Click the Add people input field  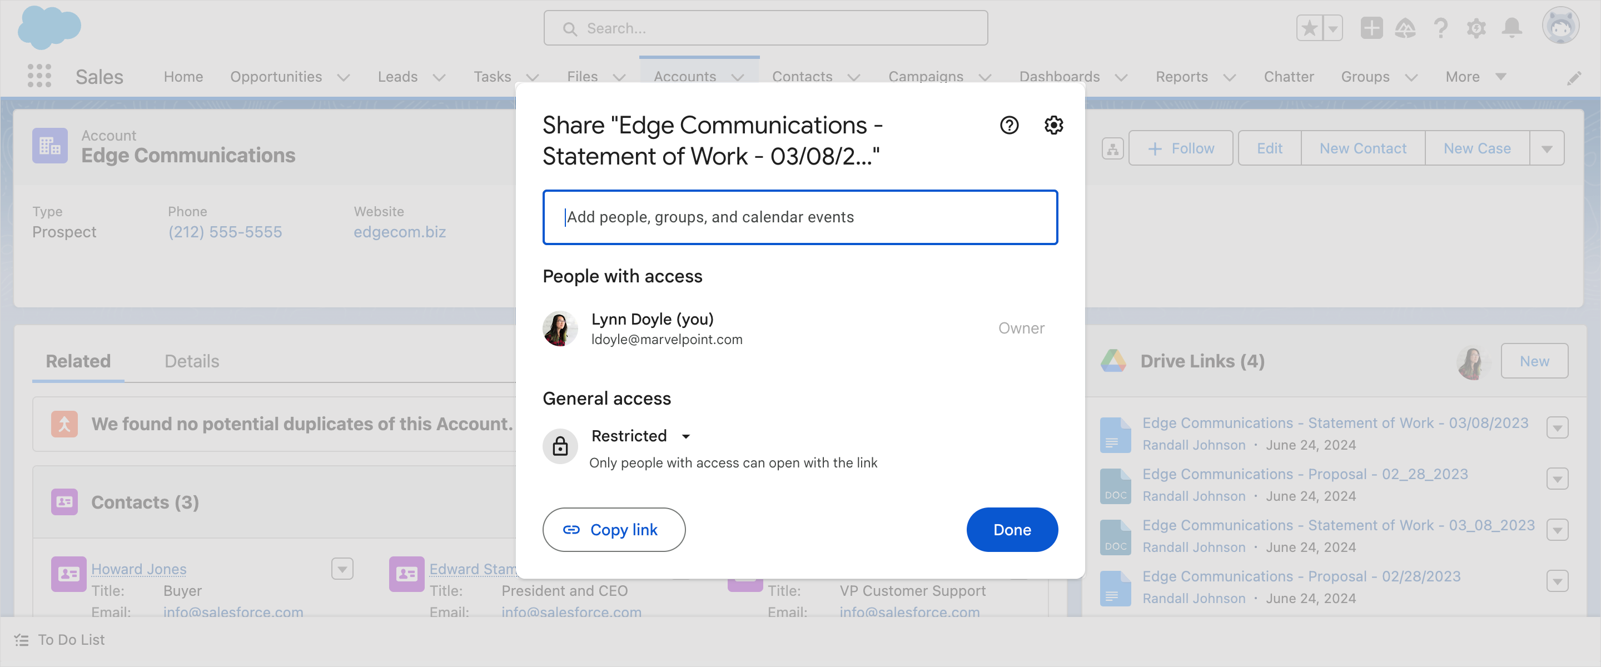coord(799,217)
